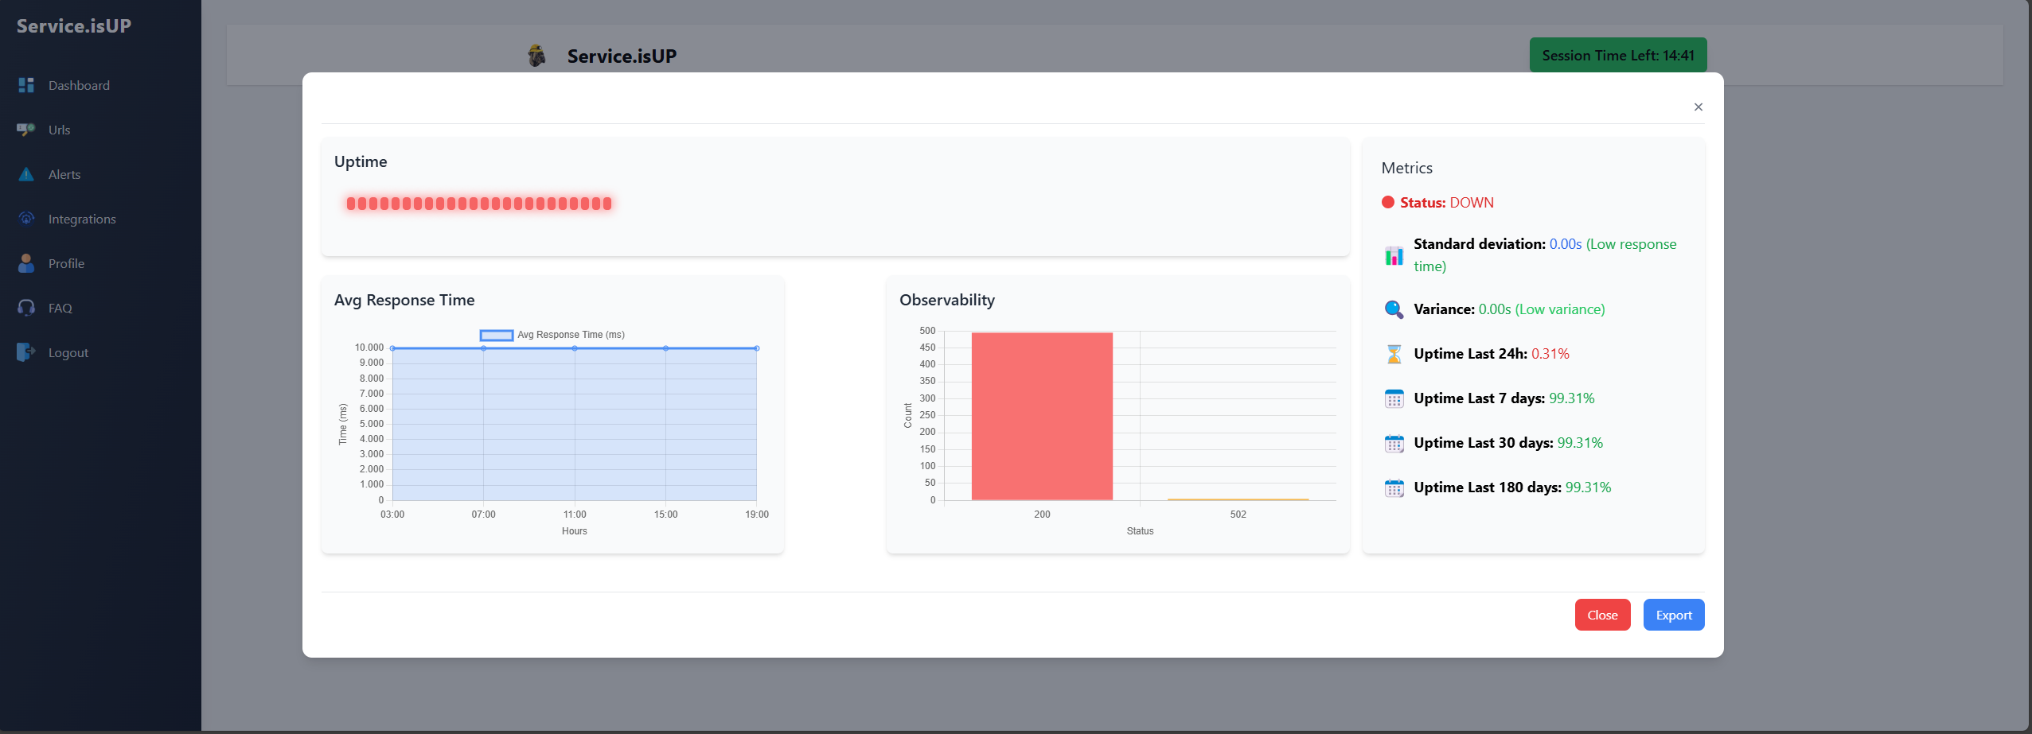2032x734 pixels.
Task: Click the Standard deviation 0.00s value
Action: coord(1566,244)
